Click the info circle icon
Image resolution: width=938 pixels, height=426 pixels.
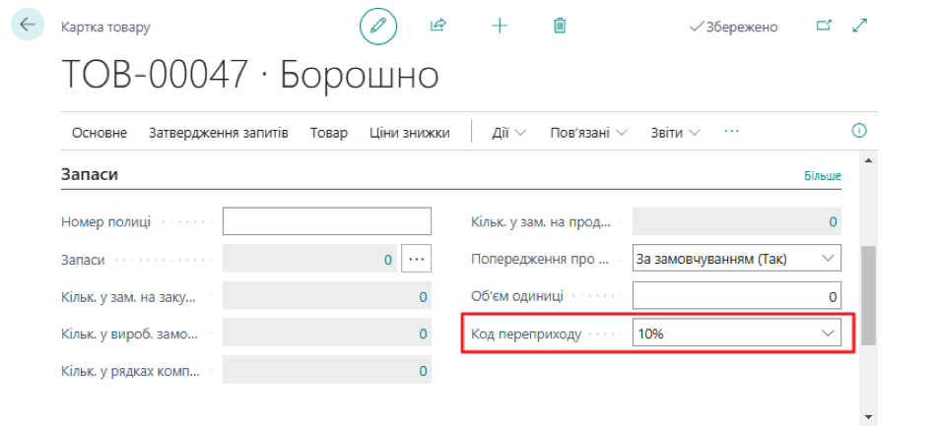[x=858, y=131]
